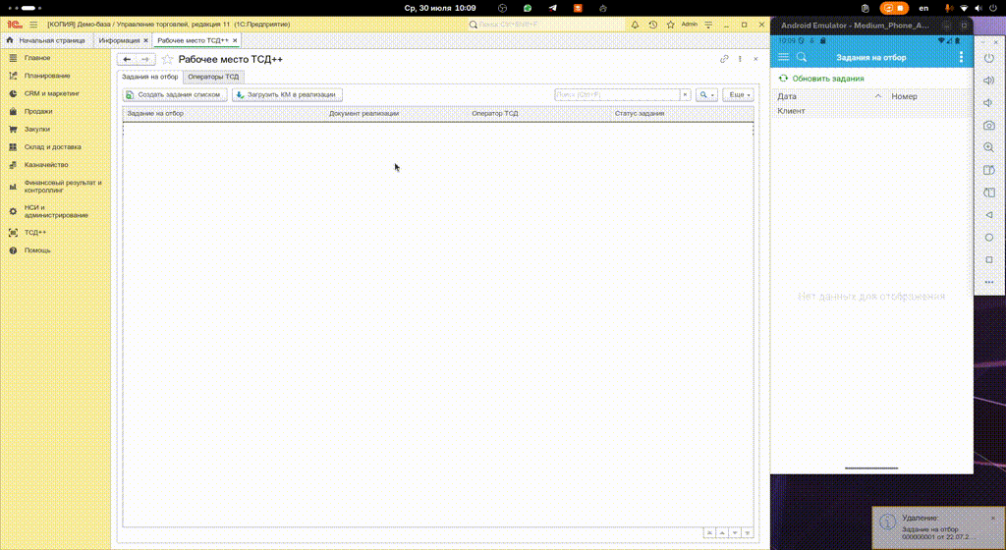The image size is (1006, 550).
Task: Switch to the Операторы ТСД tab
Action: [x=213, y=77]
